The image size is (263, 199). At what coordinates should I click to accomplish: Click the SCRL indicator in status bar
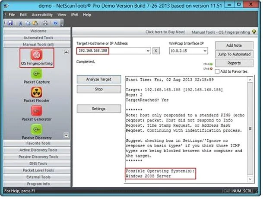[247, 191]
